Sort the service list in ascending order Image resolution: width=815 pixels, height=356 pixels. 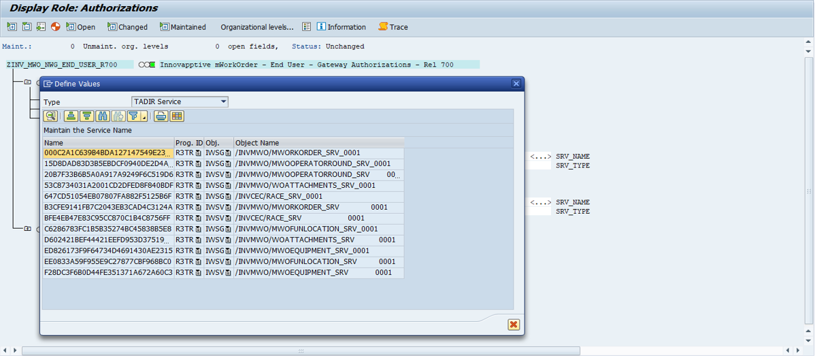pos(71,116)
